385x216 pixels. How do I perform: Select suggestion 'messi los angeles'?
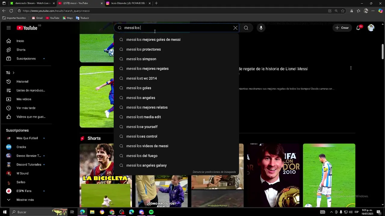pyautogui.click(x=176, y=98)
